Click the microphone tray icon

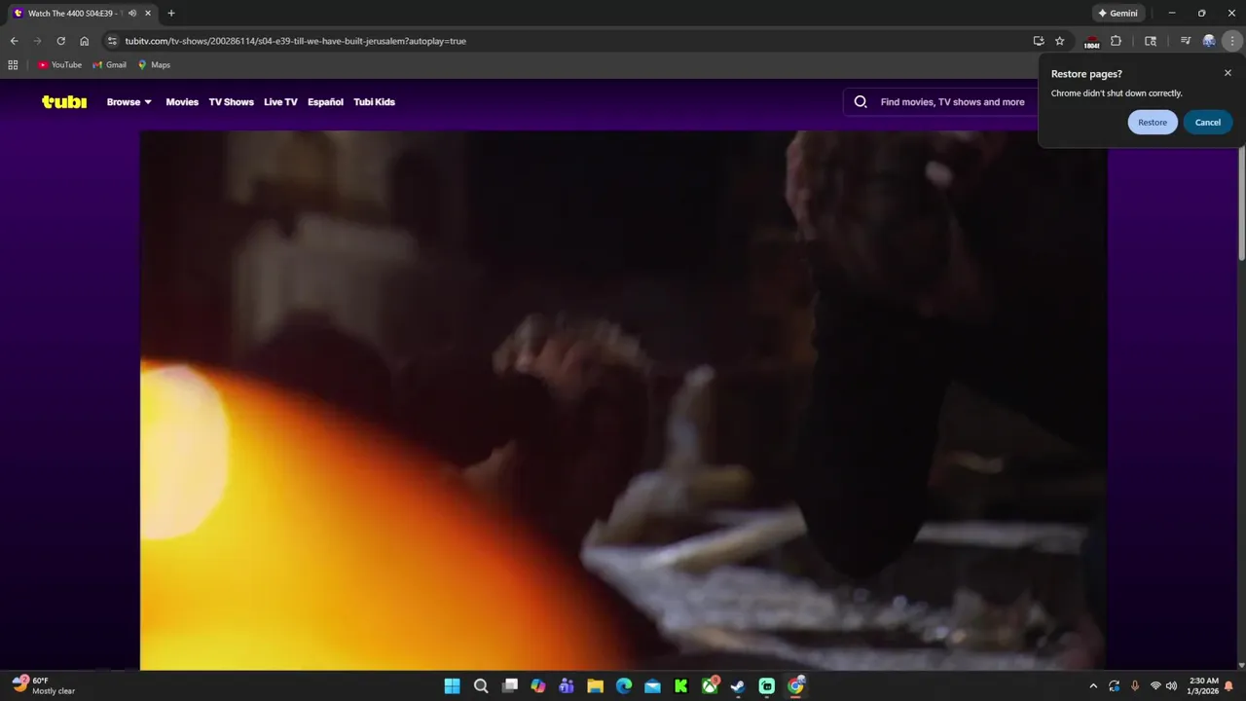(x=1135, y=685)
